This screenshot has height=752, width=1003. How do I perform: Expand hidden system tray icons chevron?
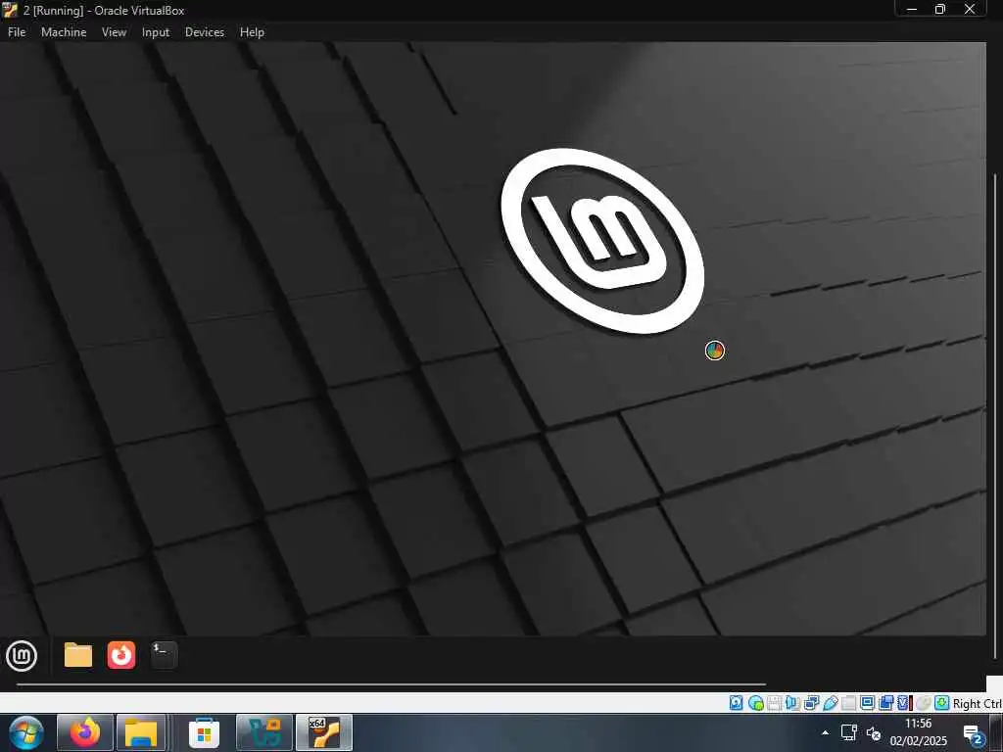[x=825, y=732]
